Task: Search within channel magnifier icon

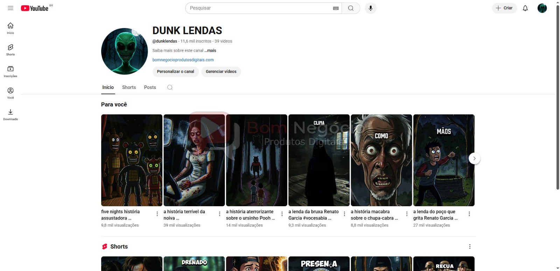Action: [x=170, y=88]
